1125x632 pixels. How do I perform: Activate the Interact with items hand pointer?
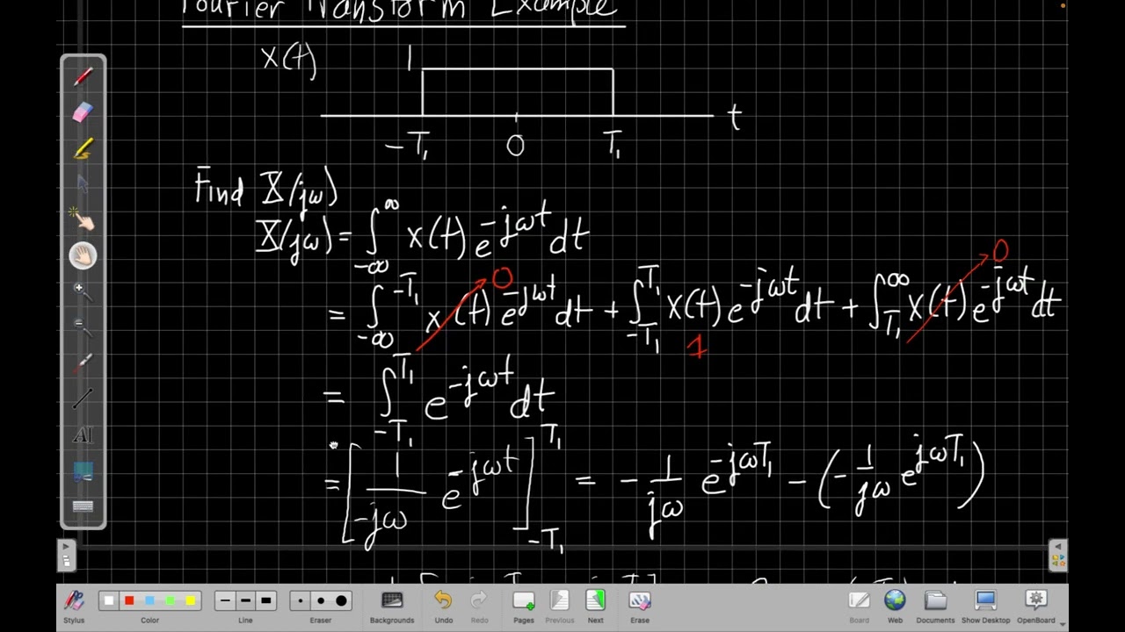[x=83, y=219]
